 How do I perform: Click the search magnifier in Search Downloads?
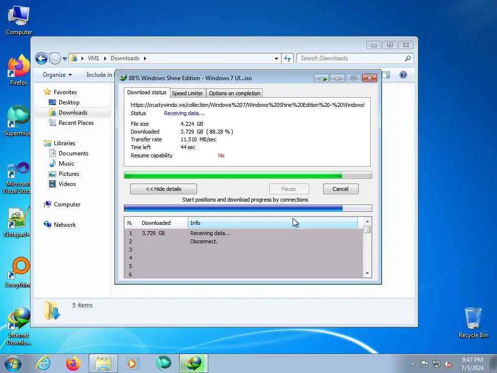408,58
